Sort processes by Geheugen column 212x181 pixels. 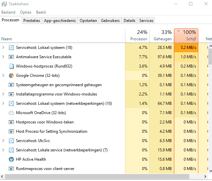pyautogui.click(x=162, y=36)
